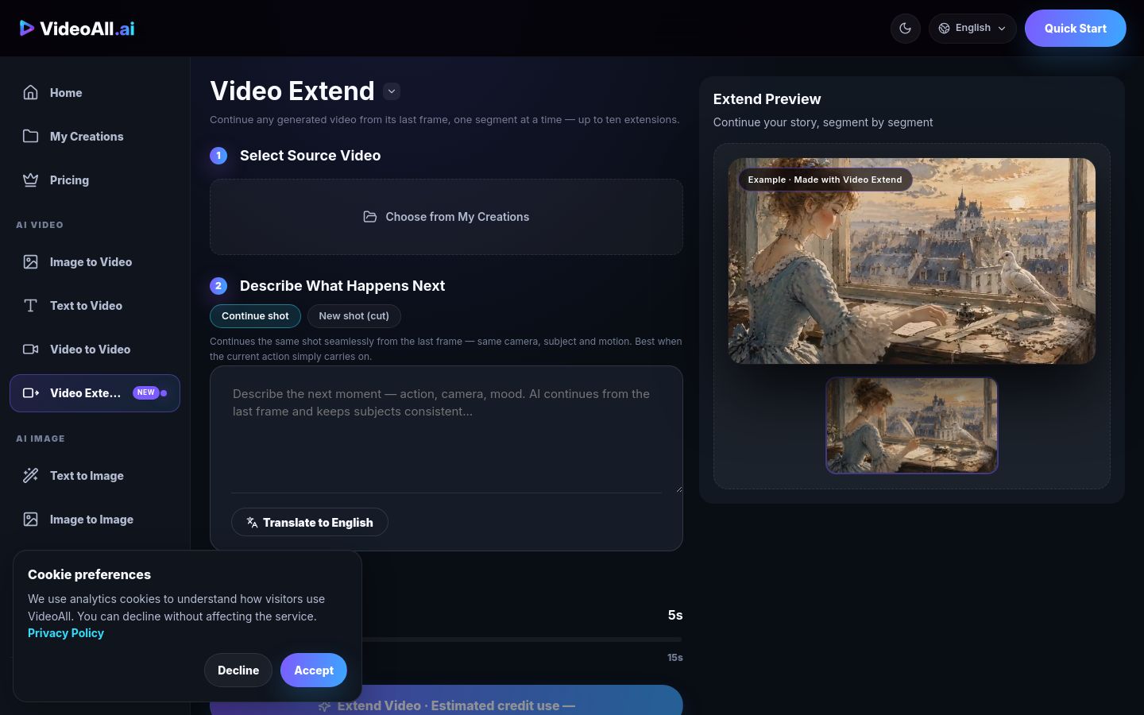Click the NEW badge on Video Extend
The height and width of the screenshot is (715, 1144).
[146, 392]
